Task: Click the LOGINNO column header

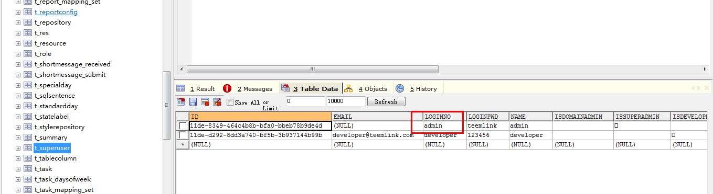Action: tap(444, 117)
